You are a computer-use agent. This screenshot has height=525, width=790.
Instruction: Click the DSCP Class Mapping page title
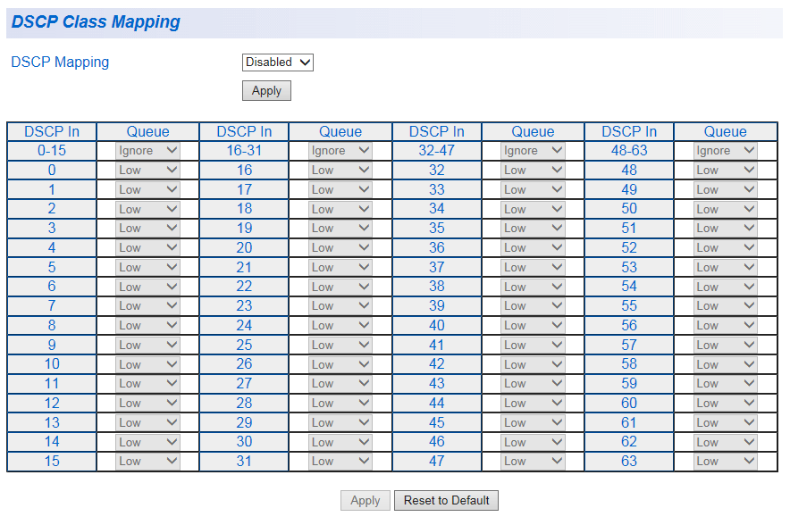(96, 22)
